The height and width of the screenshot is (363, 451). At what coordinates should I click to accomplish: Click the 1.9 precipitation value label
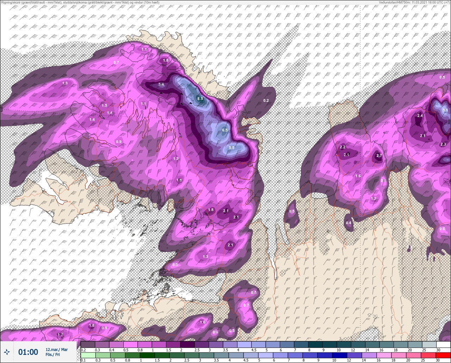(x=179, y=180)
